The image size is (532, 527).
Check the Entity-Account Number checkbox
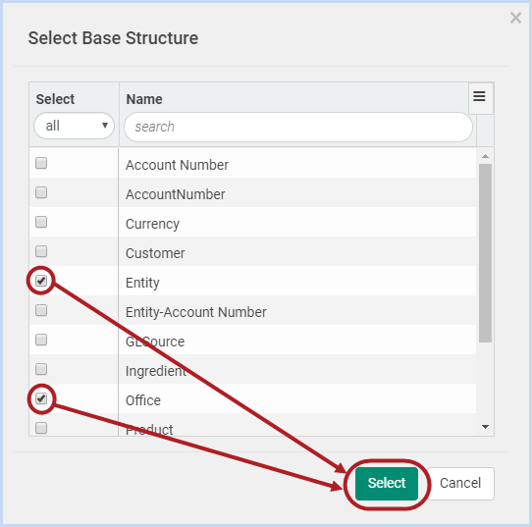(x=41, y=310)
